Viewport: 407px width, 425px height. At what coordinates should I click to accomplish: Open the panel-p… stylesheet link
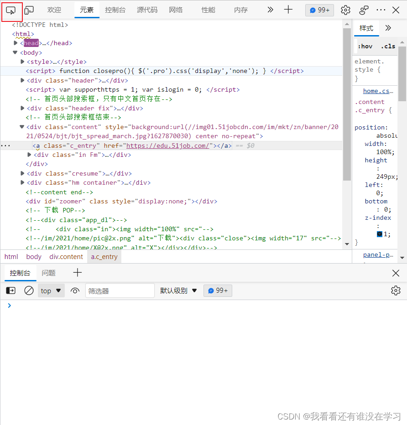tap(378, 255)
